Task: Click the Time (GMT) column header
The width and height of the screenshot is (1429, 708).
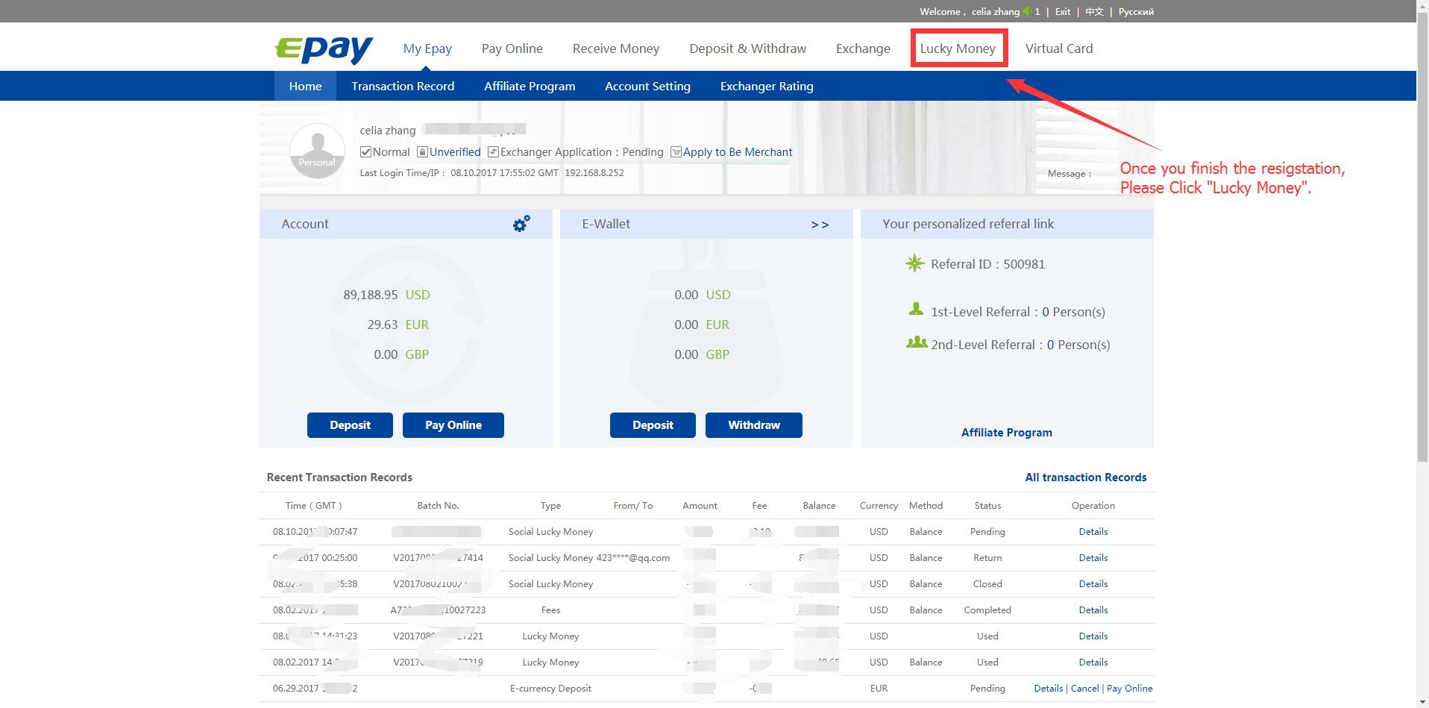Action: tap(313, 506)
